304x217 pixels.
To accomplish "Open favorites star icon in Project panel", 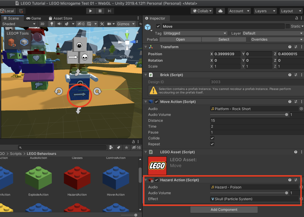I will (x=126, y=148).
